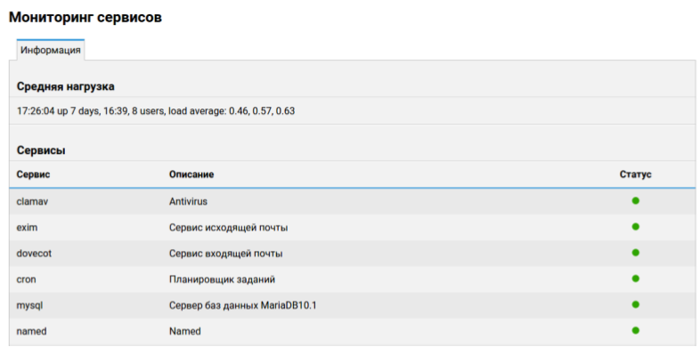Click the 'Сервисы' section heading

(x=41, y=150)
